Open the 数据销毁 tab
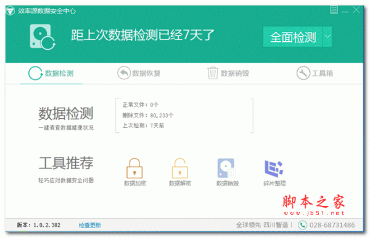The width and height of the screenshot is (370, 238). 228,73
